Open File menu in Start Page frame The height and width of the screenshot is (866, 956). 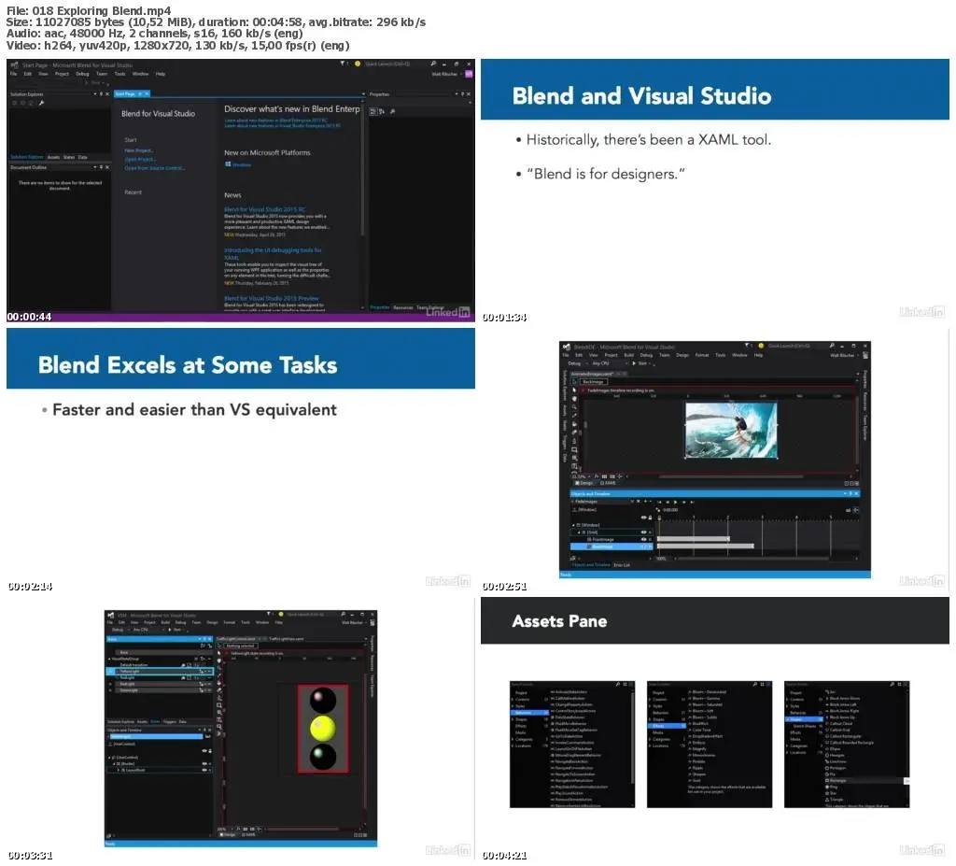[x=13, y=74]
